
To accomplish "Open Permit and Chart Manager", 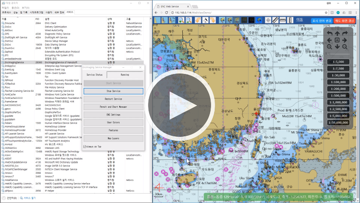I will pos(113,107).
